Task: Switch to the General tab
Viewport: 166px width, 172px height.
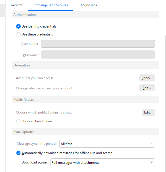Action: (x=16, y=5)
